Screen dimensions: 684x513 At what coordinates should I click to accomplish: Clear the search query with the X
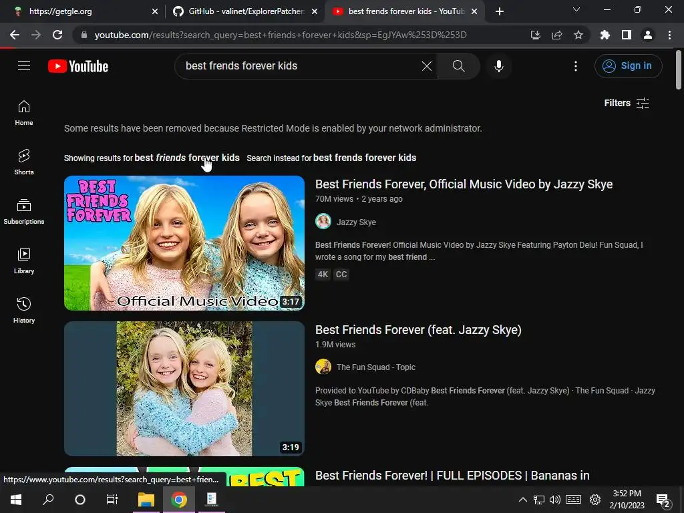427,66
